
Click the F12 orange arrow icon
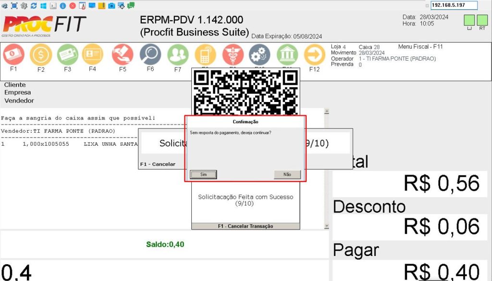(314, 55)
